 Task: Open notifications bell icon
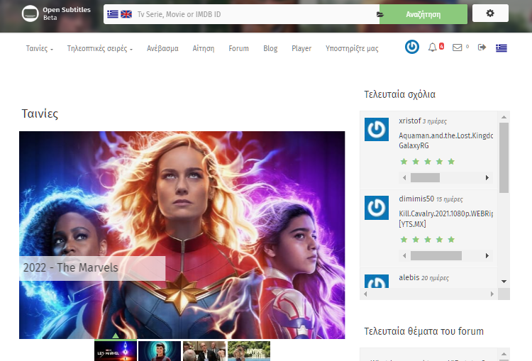[432, 48]
